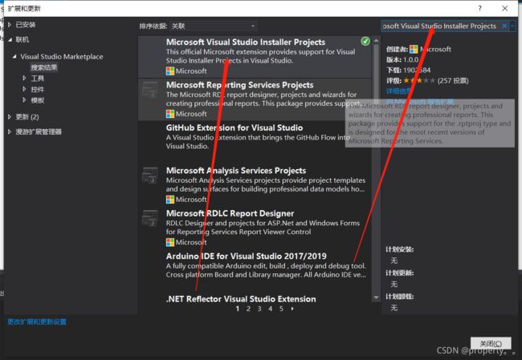Clear the search box with the X icon
The image size is (522, 360).
point(504,26)
